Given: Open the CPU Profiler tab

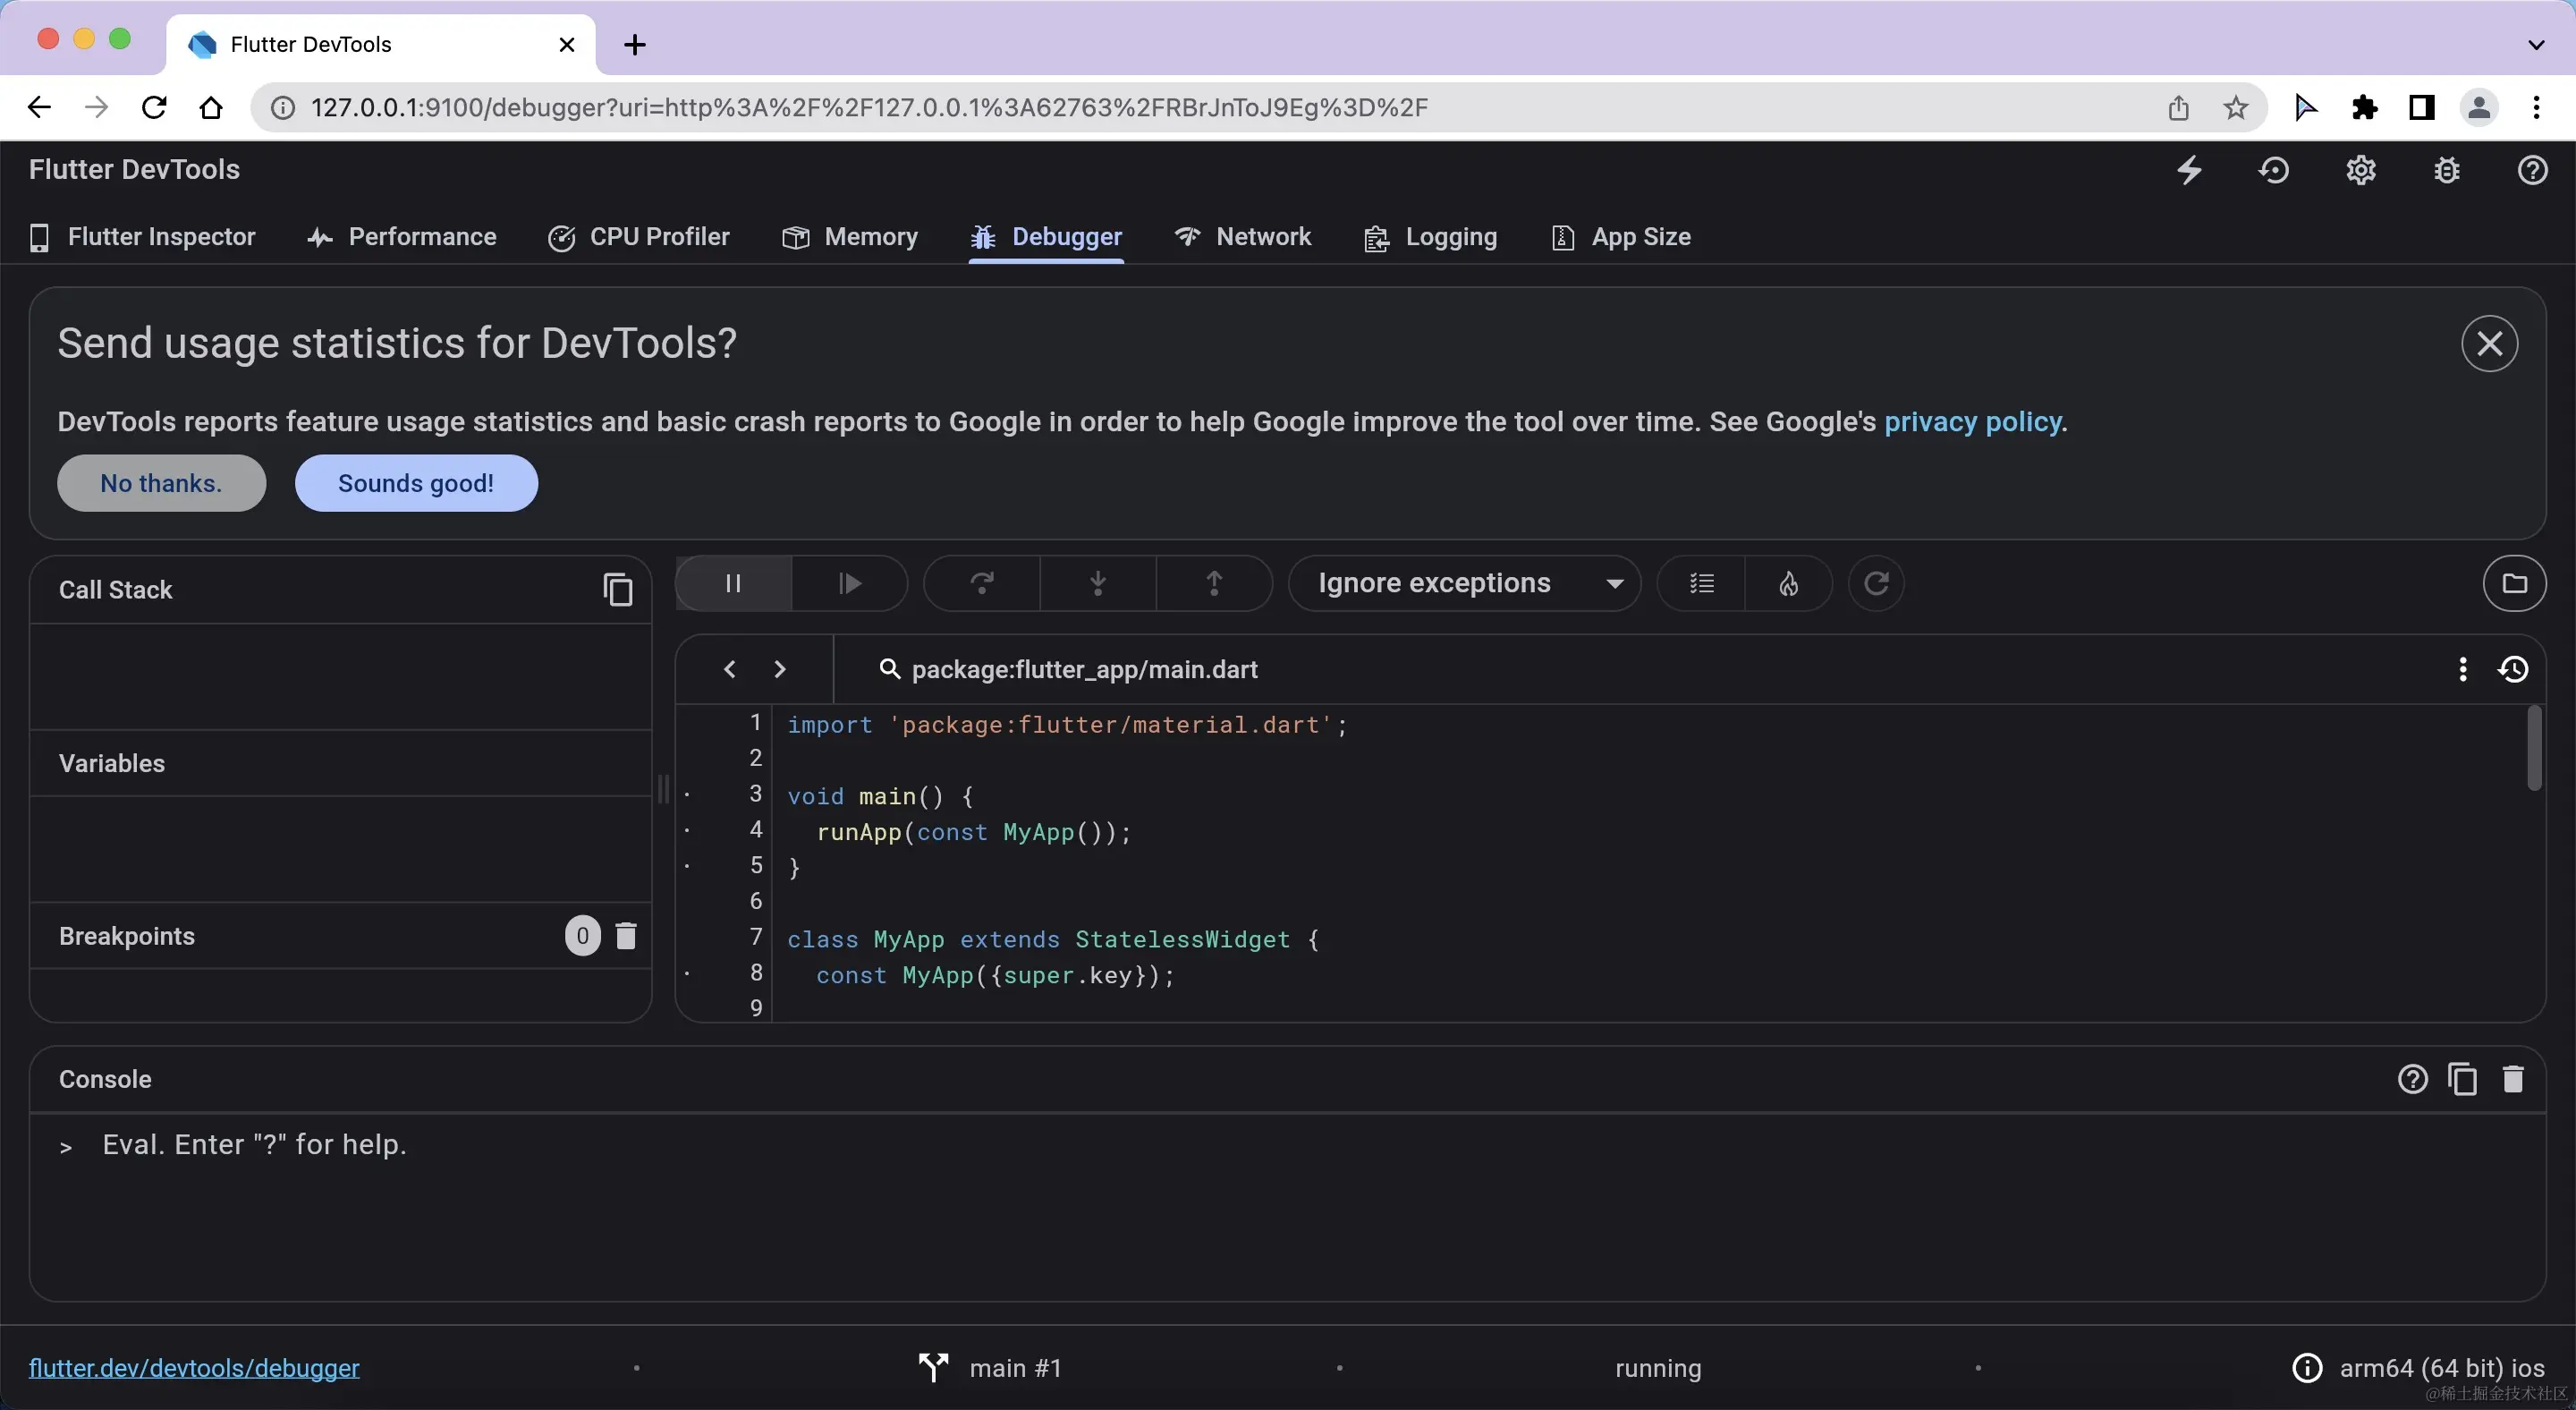Looking at the screenshot, I should coord(639,237).
